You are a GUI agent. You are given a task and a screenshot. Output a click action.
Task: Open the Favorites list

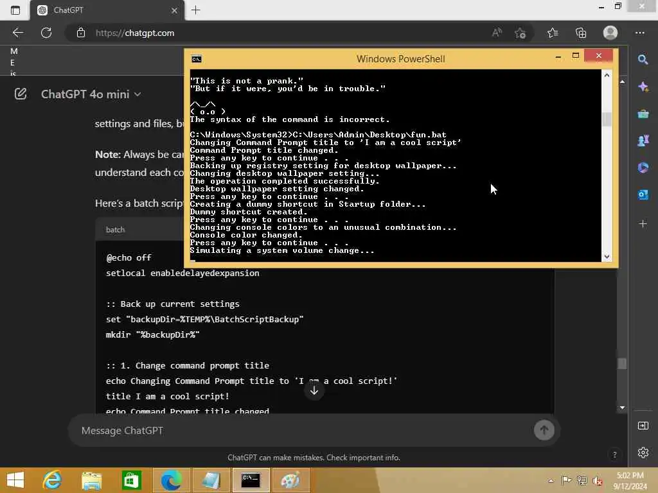click(x=553, y=33)
